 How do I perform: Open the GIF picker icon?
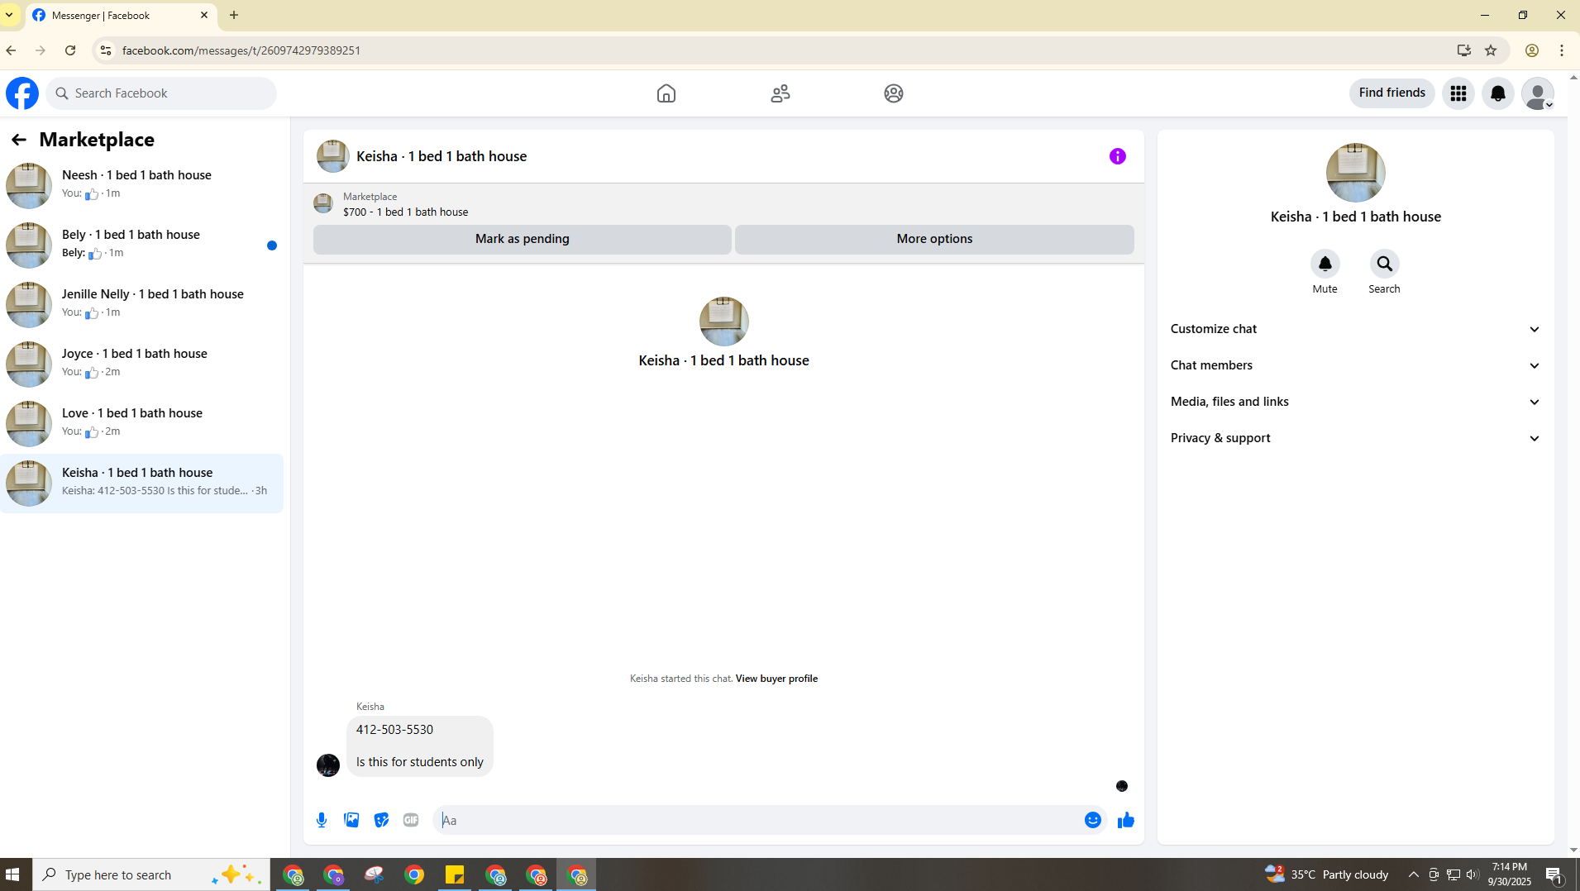(x=411, y=820)
